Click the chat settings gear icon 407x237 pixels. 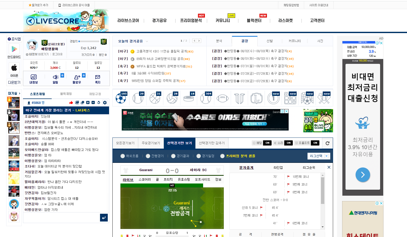pyautogui.click(x=105, y=103)
